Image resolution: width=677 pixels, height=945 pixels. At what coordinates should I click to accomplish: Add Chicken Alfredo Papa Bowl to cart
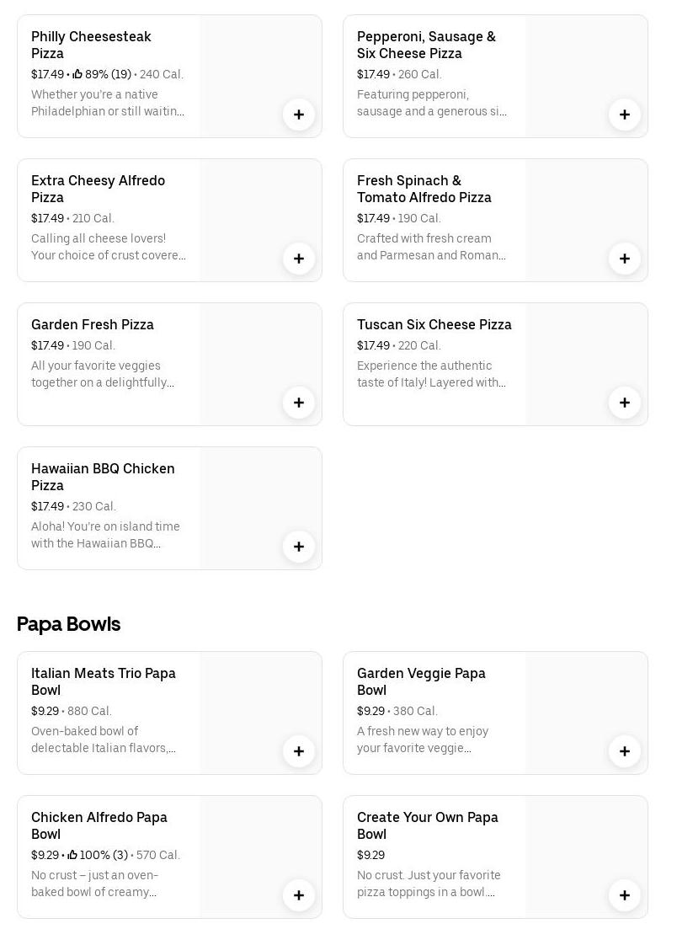[299, 895]
